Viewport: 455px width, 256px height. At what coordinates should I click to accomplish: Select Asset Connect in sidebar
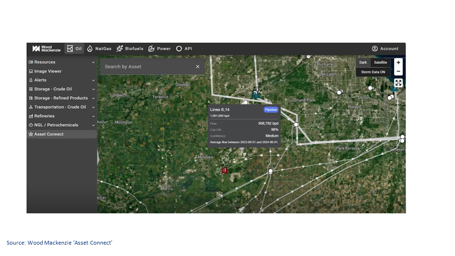pyautogui.click(x=48, y=134)
